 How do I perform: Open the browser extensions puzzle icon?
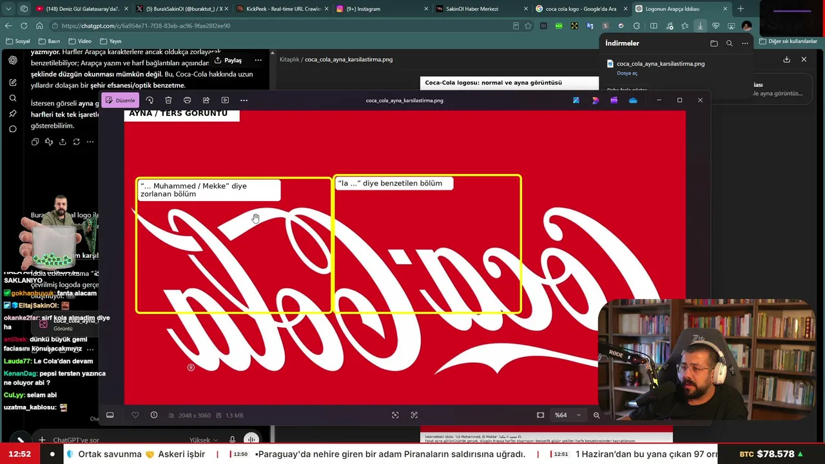[x=637, y=26]
